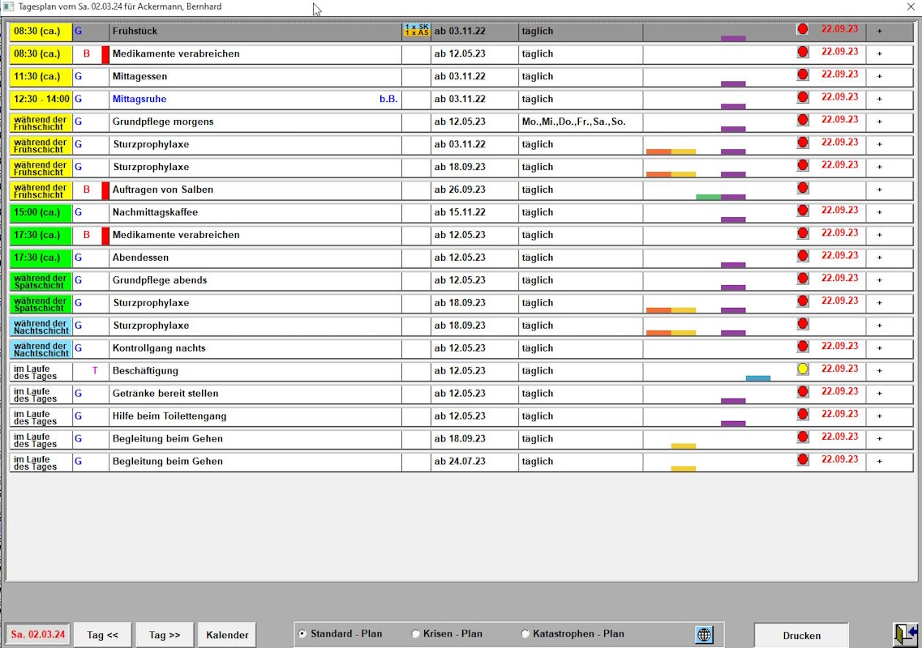Click the red circle for Grundpflege morgens
Image resolution: width=922 pixels, height=648 pixels.
point(803,120)
